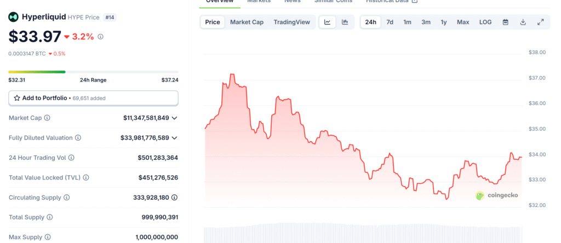Download chart data icon
Viewport: 561px width, 243px height.
tap(523, 22)
